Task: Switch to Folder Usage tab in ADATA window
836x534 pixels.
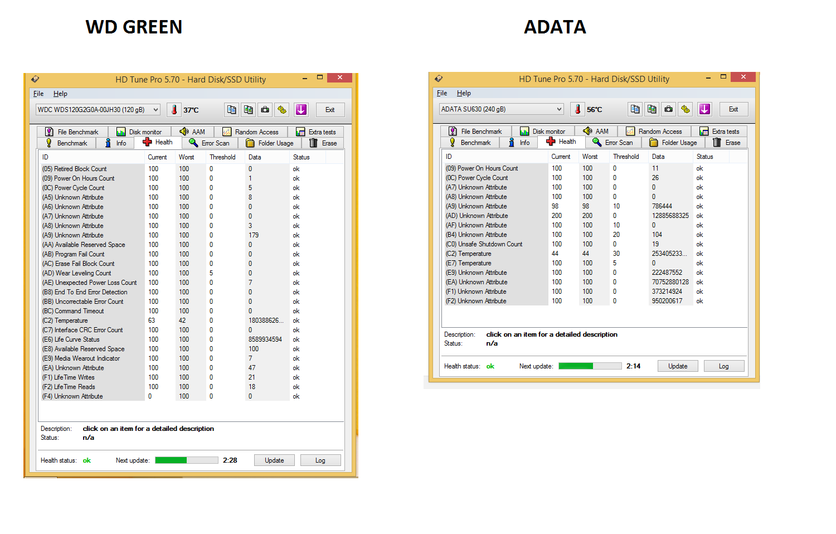Action: [674, 143]
